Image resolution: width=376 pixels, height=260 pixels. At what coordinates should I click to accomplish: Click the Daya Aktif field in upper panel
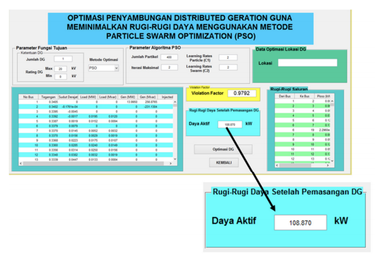pyautogui.click(x=230, y=124)
